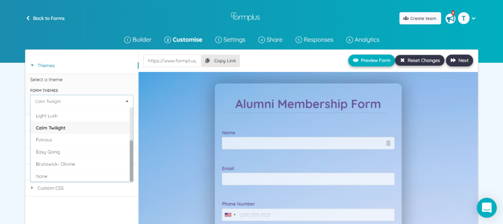Click the form URL input field
Screen dimensions: 503x224
click(x=172, y=61)
